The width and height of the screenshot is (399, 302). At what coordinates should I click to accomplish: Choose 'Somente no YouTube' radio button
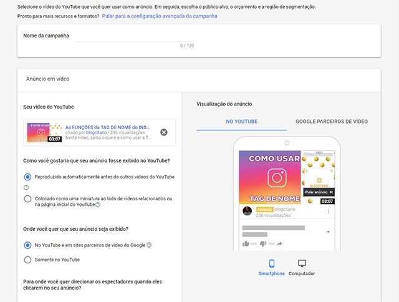27,260
